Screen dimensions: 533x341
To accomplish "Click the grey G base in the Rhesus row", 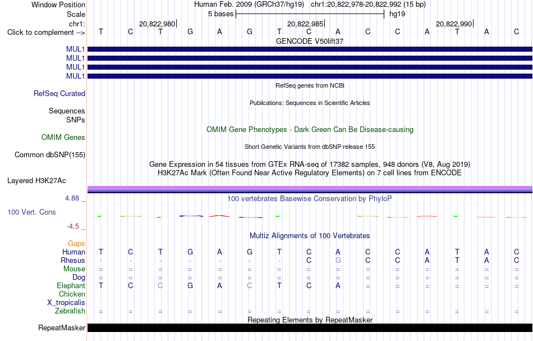I will (338, 260).
